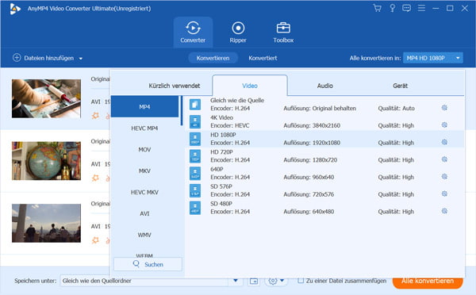Open the feedback chat icon
The height and width of the screenshot is (295, 476).
(406, 8)
